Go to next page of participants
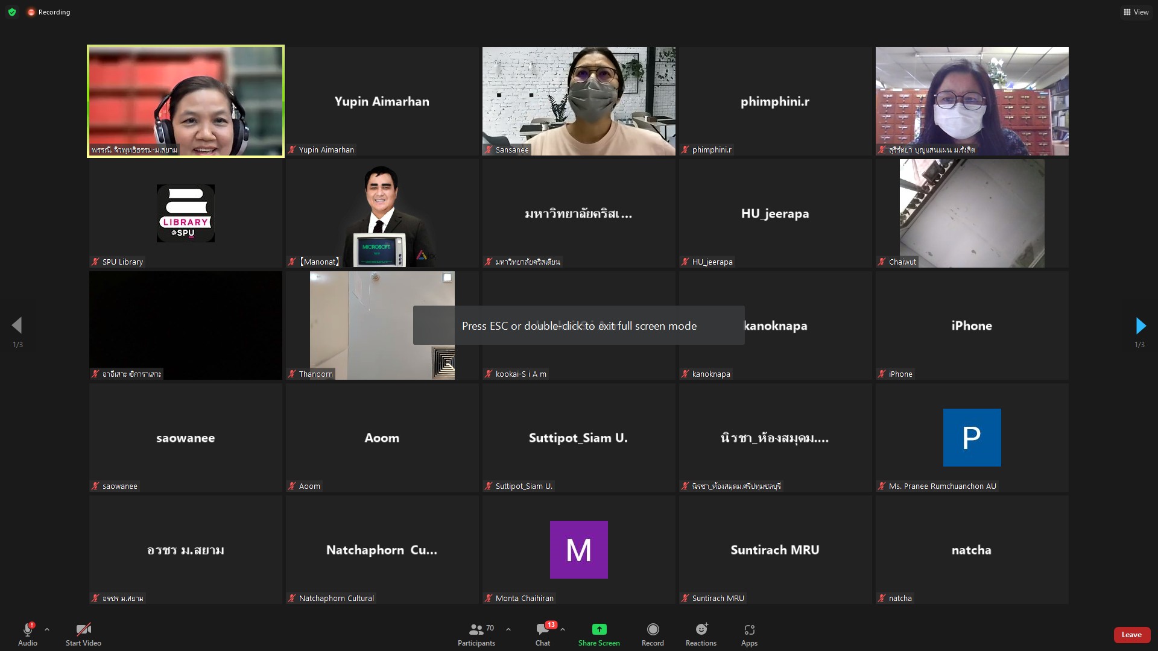This screenshot has width=1158, height=651. click(x=1140, y=326)
